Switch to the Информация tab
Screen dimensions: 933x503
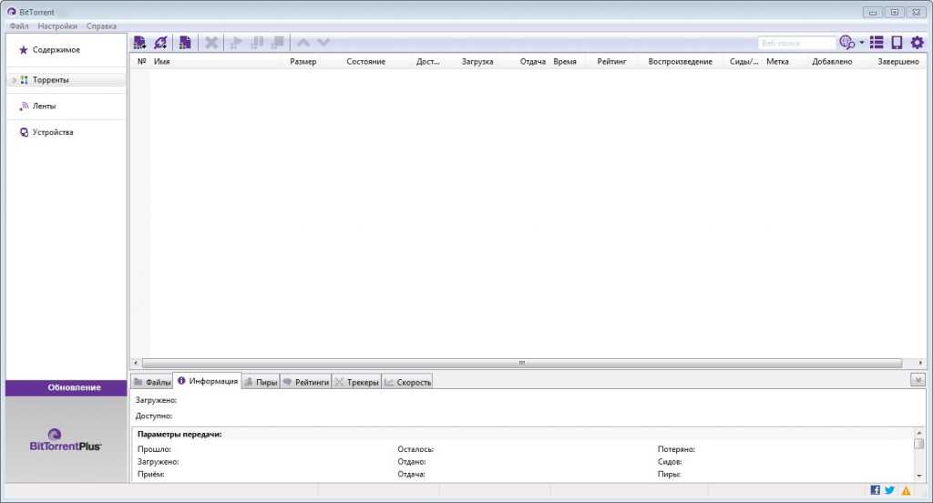207,381
